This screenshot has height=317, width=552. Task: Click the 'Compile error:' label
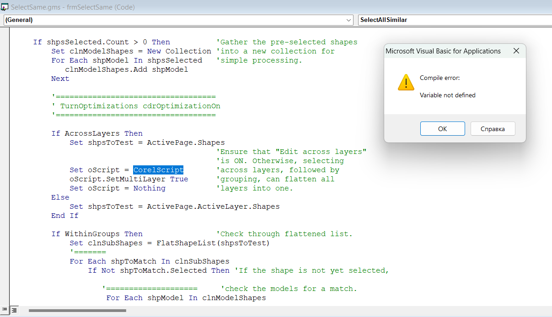tap(440, 78)
